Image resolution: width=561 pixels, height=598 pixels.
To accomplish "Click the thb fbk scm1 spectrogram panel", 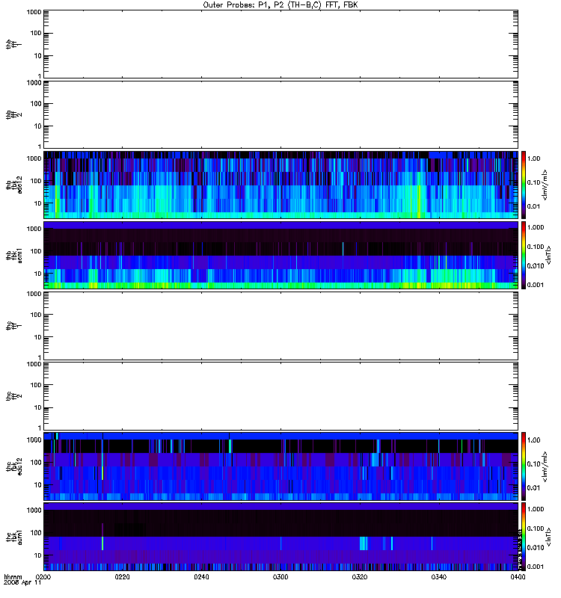I will point(280,256).
